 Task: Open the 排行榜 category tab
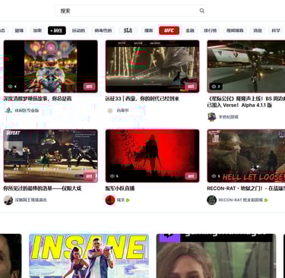(x=211, y=30)
